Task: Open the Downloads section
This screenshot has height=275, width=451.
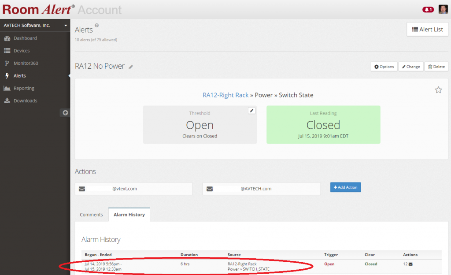Action: pos(25,100)
